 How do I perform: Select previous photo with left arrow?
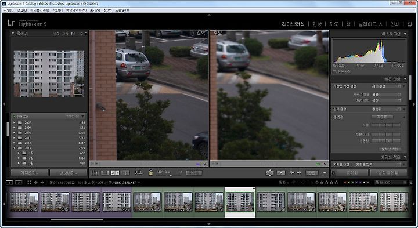(292, 173)
